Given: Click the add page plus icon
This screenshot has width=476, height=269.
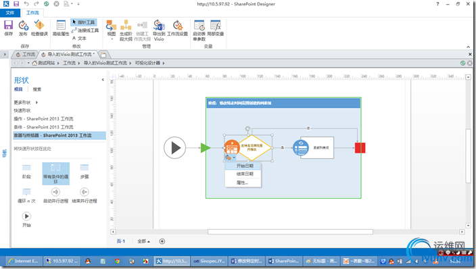Looking at the screenshot, I should tap(162, 241).
